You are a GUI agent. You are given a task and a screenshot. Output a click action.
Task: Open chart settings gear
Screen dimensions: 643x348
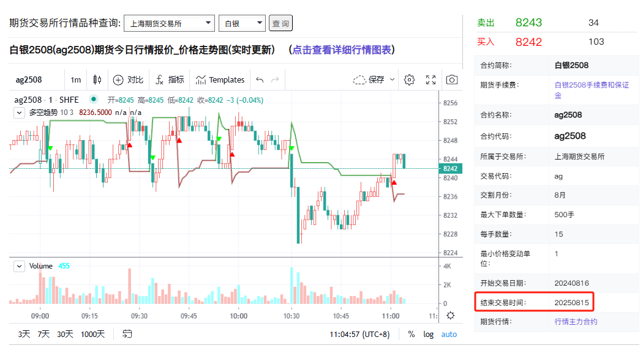(x=409, y=80)
